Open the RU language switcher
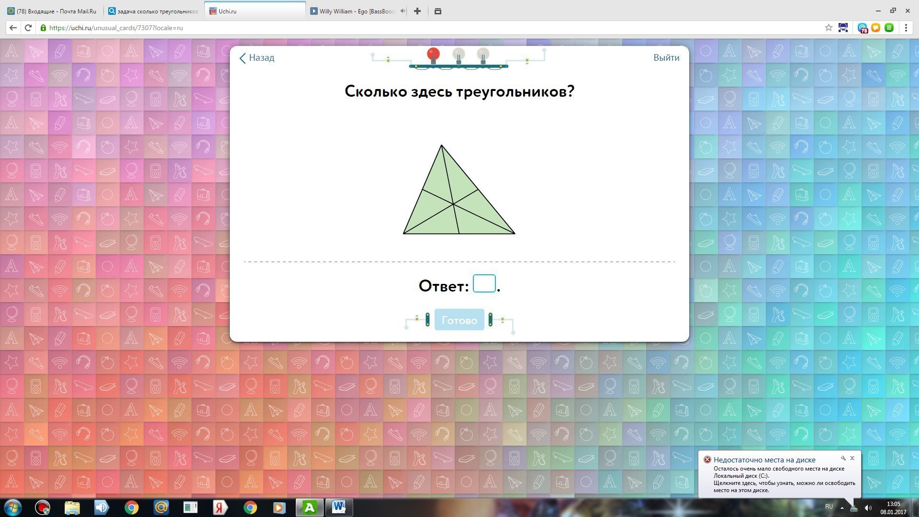The width and height of the screenshot is (919, 517). pos(828,506)
